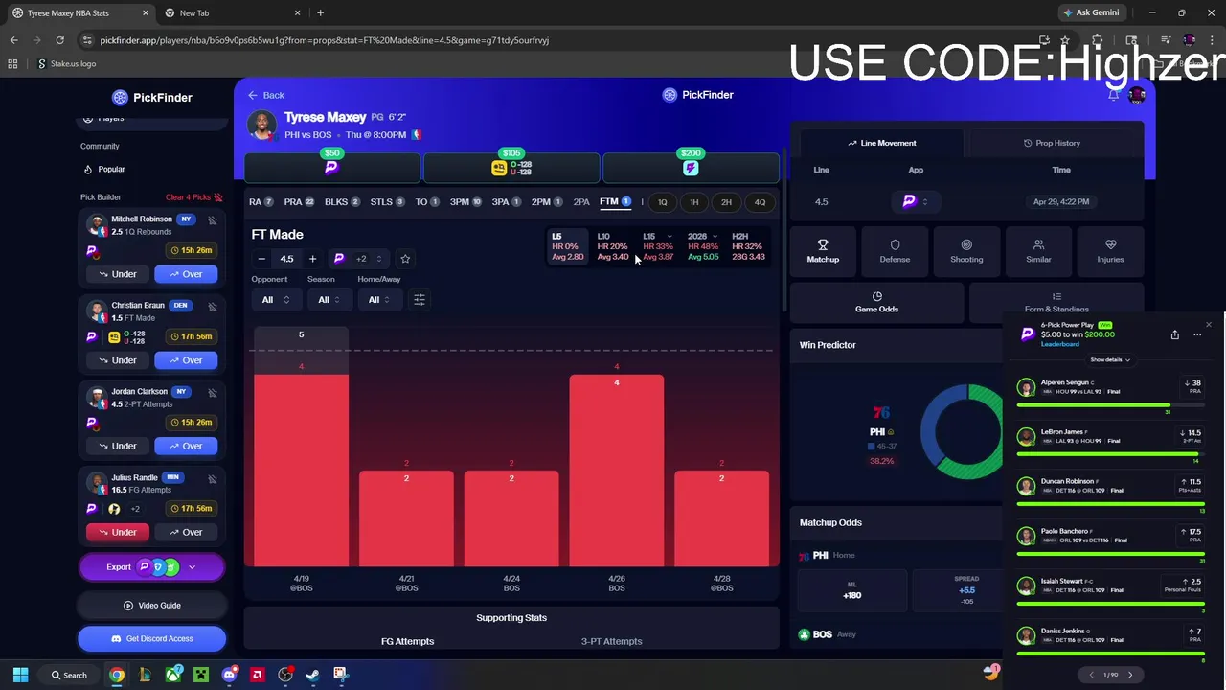1226x690 pixels.
Task: Toggle the 4Q period filter
Action: pos(760,202)
